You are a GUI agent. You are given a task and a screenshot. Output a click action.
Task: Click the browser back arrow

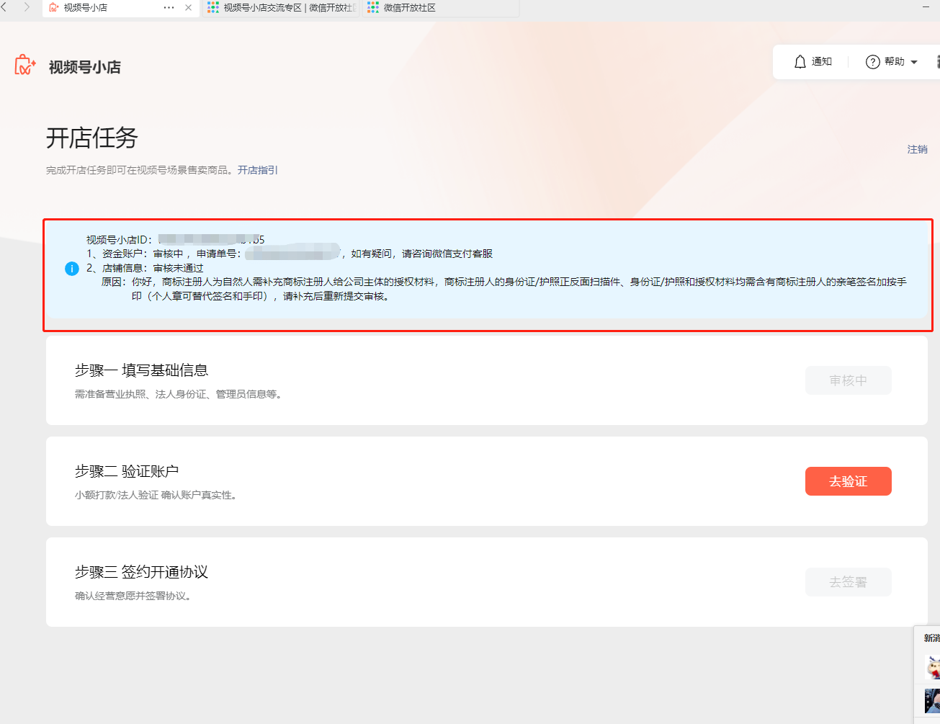[3, 7]
